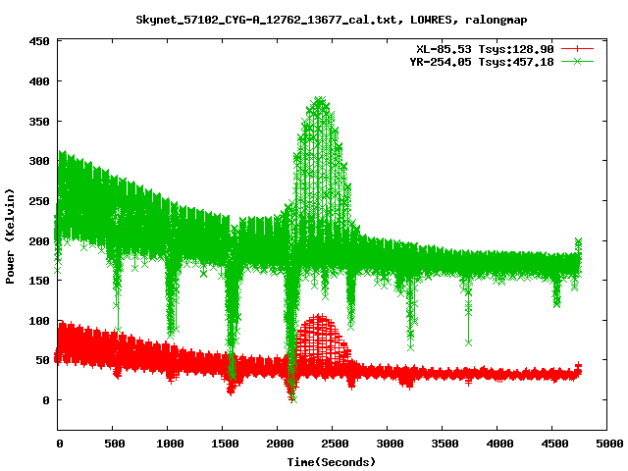
Task: Click the 3500 x-axis tick label
Action: 445,444
